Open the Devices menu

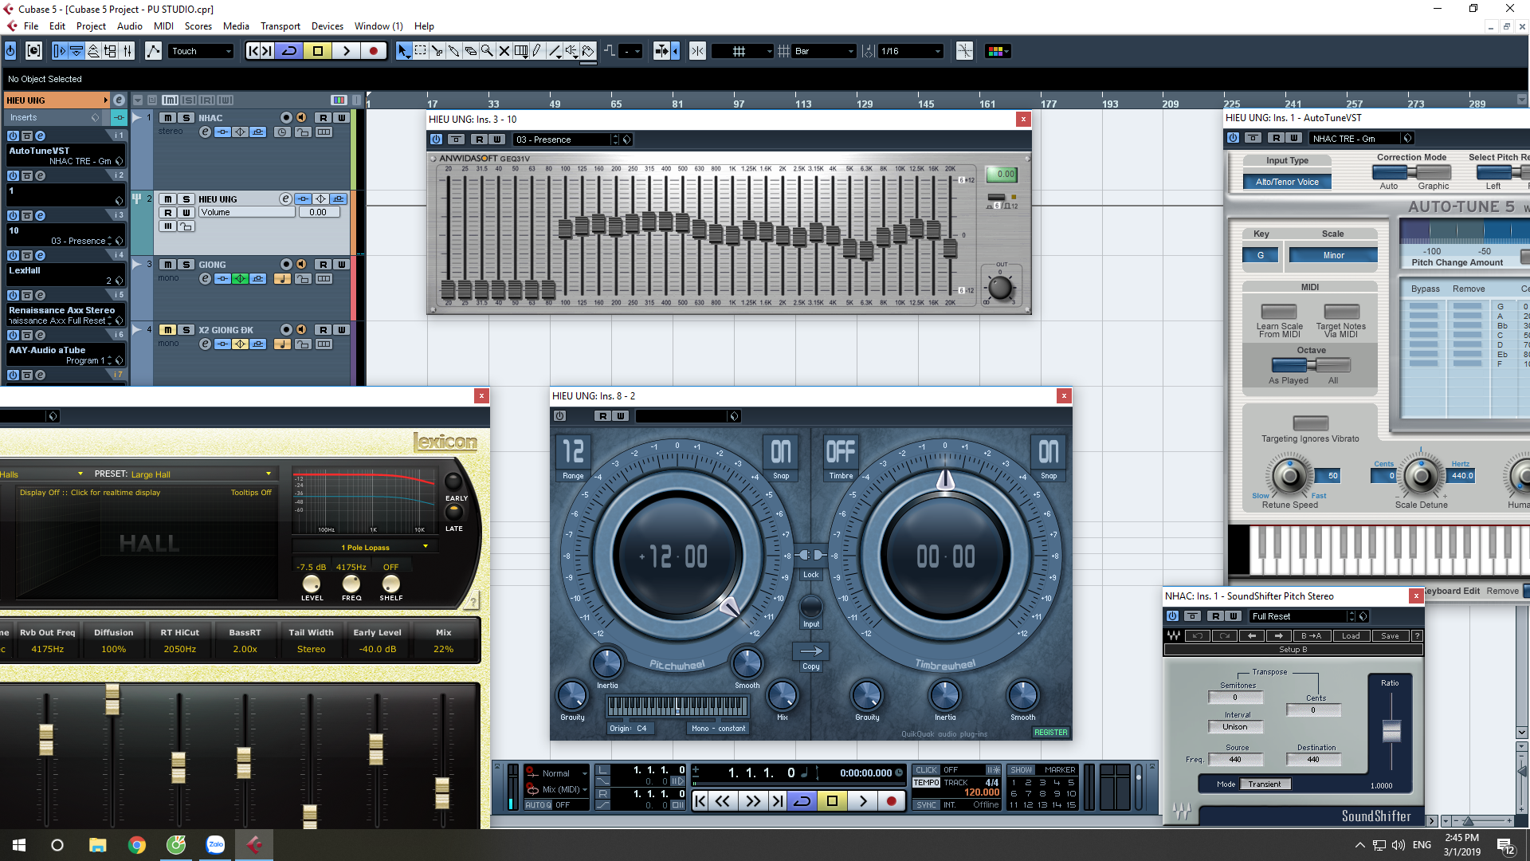click(x=327, y=26)
